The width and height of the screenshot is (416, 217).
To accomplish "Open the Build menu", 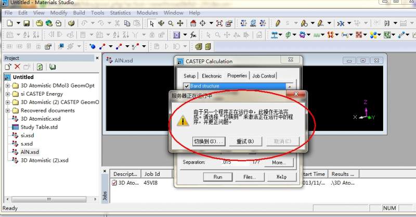I will 79,12.
